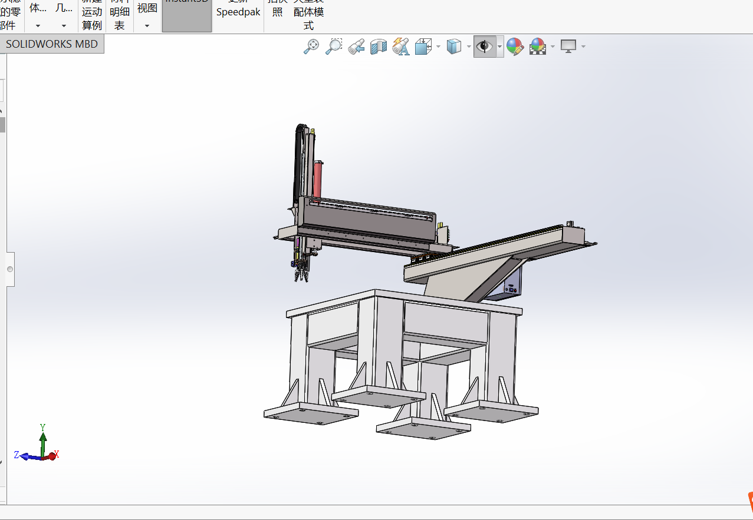The height and width of the screenshot is (520, 753).
Task: Select the control box under the rail
Action: (x=511, y=284)
